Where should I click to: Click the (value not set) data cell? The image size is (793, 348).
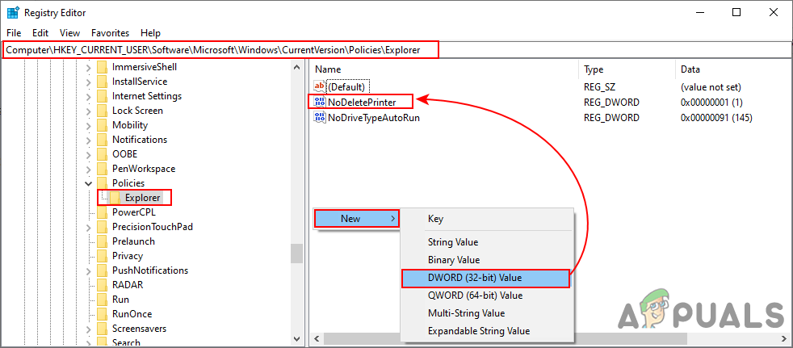711,86
